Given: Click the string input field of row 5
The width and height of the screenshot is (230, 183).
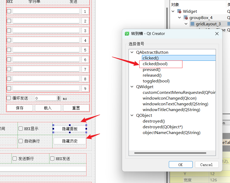Looking at the screenshot, I should 46,50.
